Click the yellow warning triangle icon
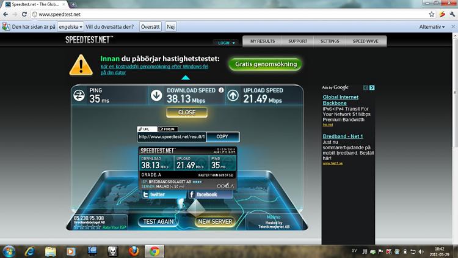This screenshot has height=258, width=458. [81, 65]
